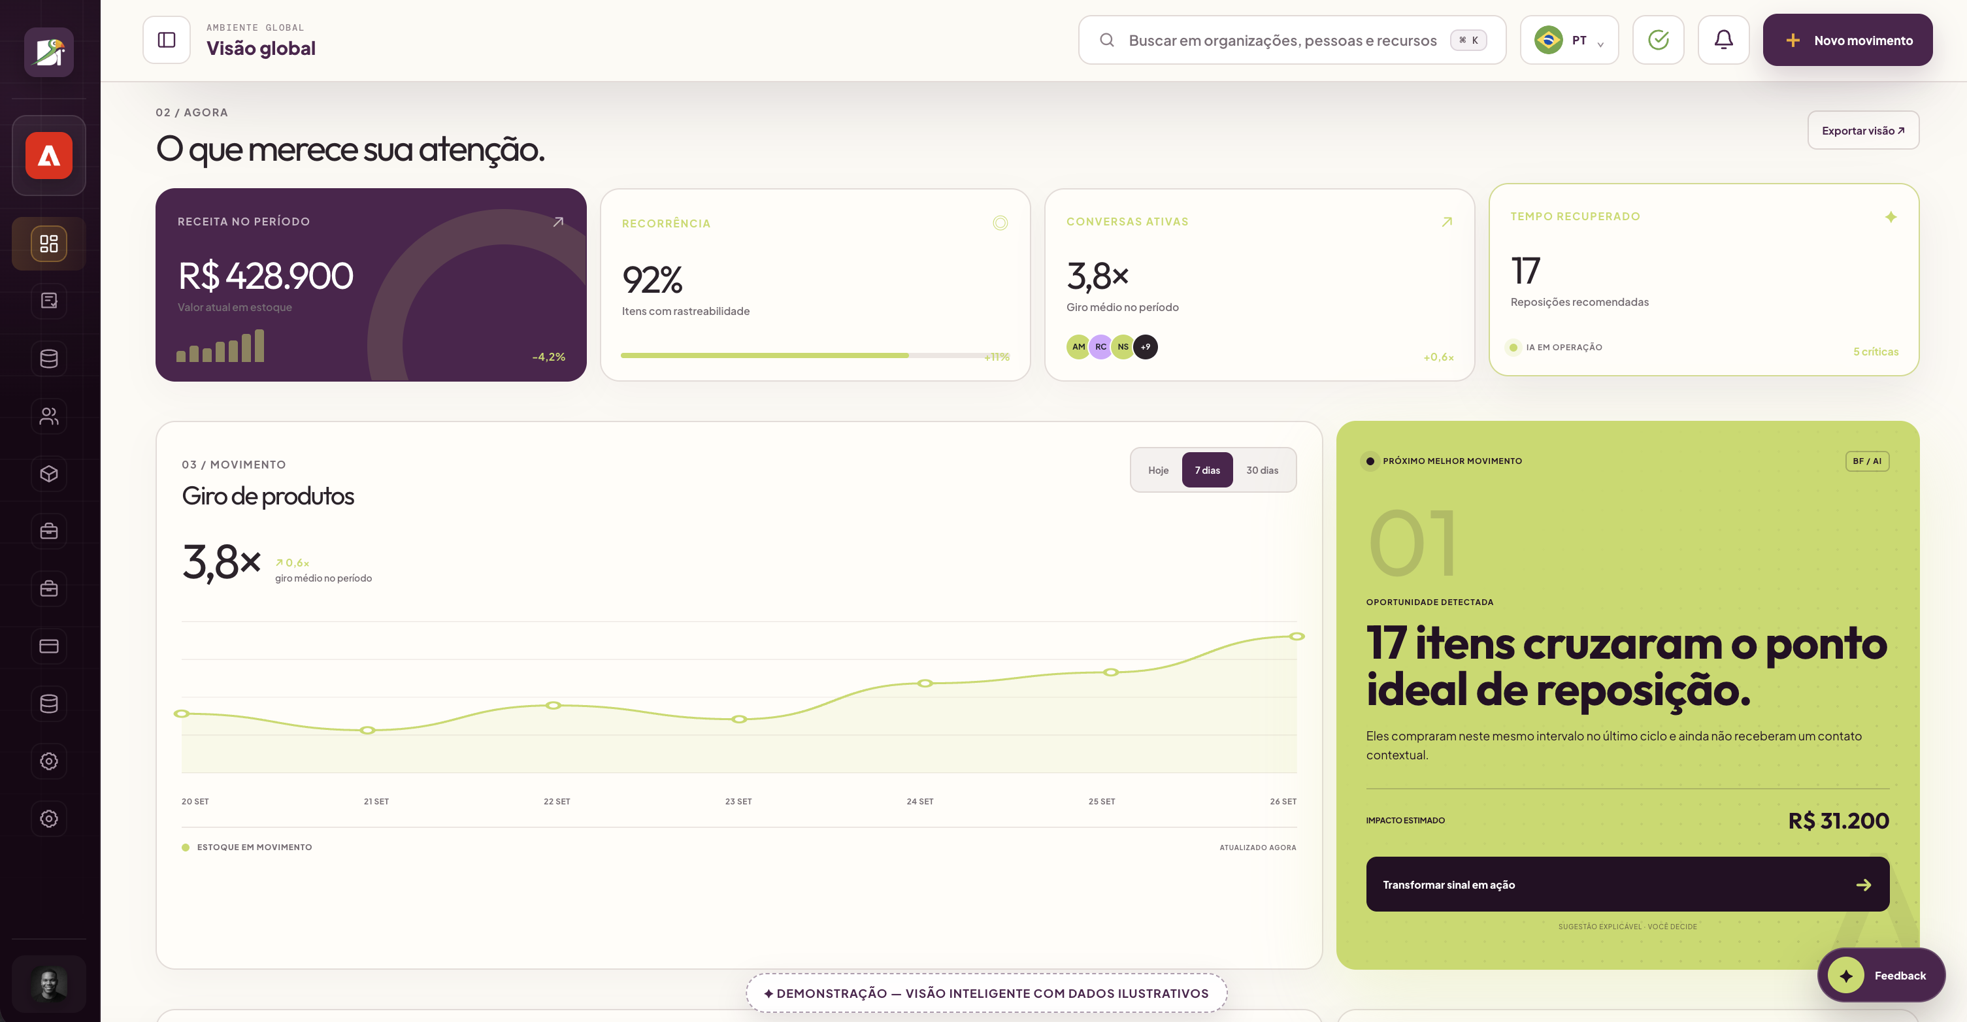Open the credit card sidebar icon

point(49,646)
